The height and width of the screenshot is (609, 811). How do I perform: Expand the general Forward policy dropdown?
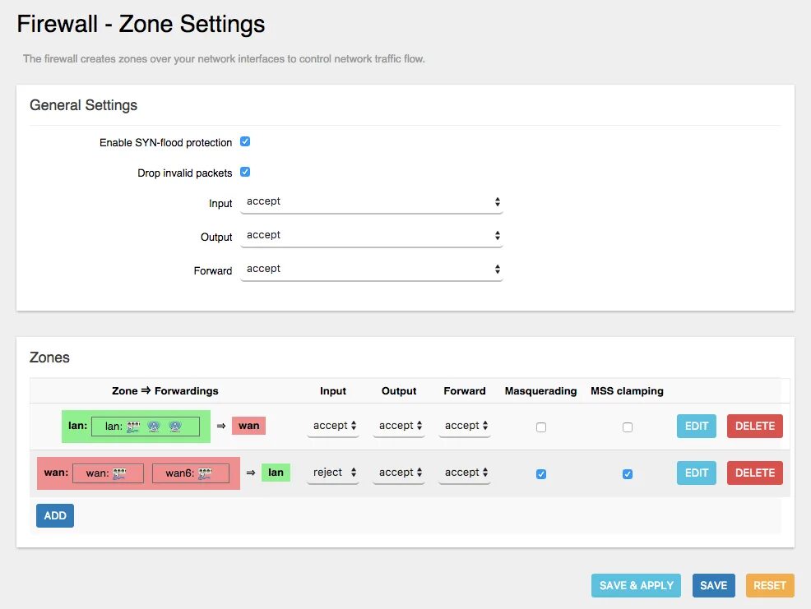[x=371, y=270]
